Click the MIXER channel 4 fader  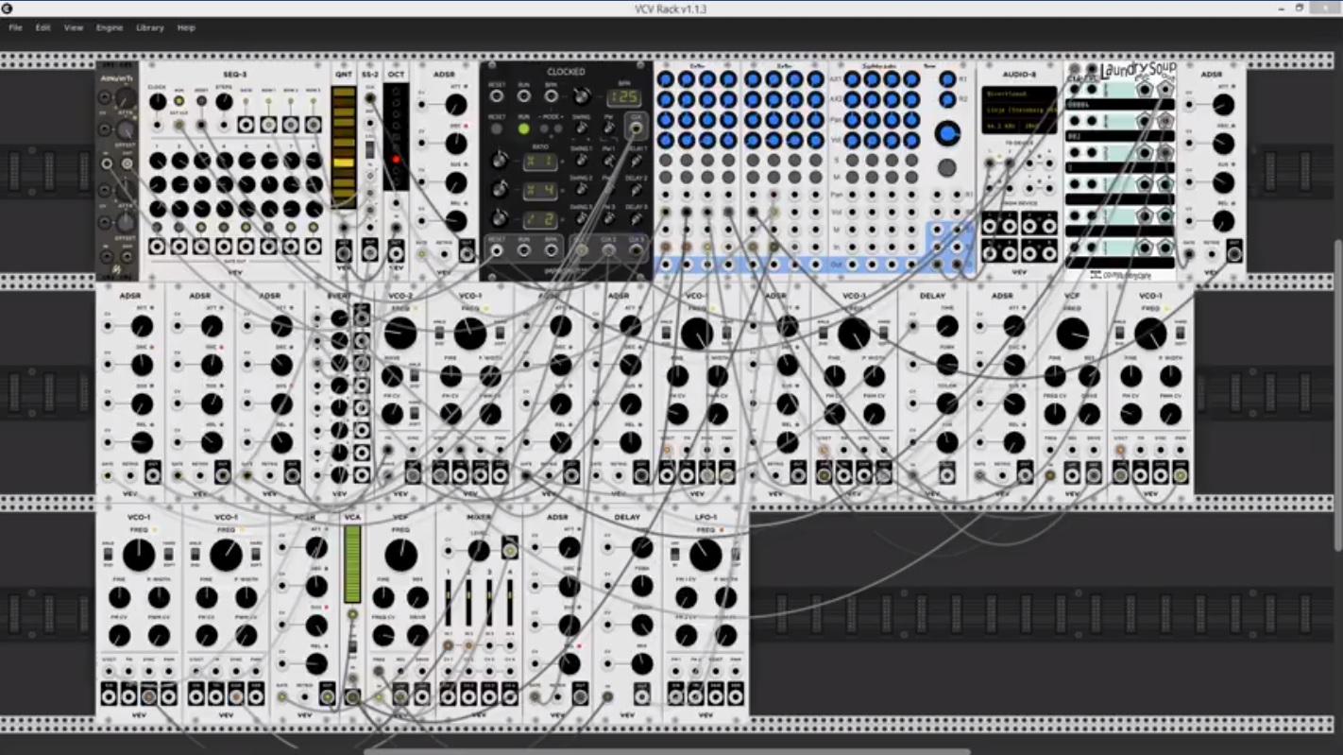(509, 601)
